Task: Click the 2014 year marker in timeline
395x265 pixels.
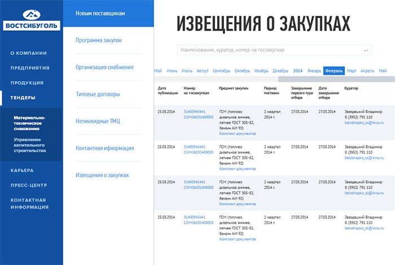Action: coord(298,71)
